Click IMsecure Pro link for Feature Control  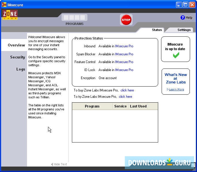point(124,62)
